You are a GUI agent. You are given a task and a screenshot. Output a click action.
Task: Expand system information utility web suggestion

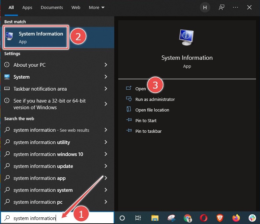tap(106, 142)
